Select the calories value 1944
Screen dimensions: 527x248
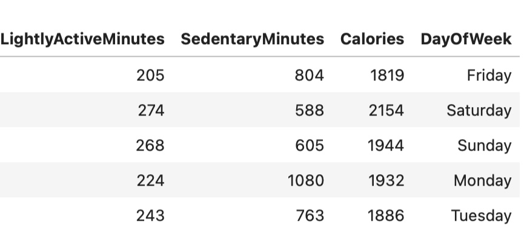pos(386,146)
